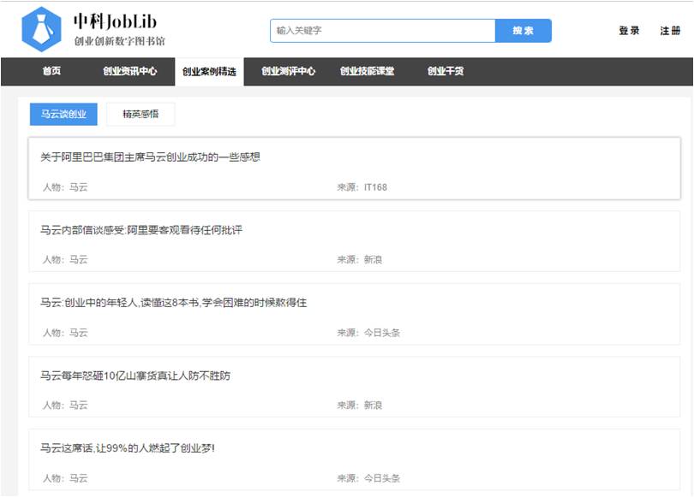
Task: Click the 中科JobLib site title
Action: 115,21
